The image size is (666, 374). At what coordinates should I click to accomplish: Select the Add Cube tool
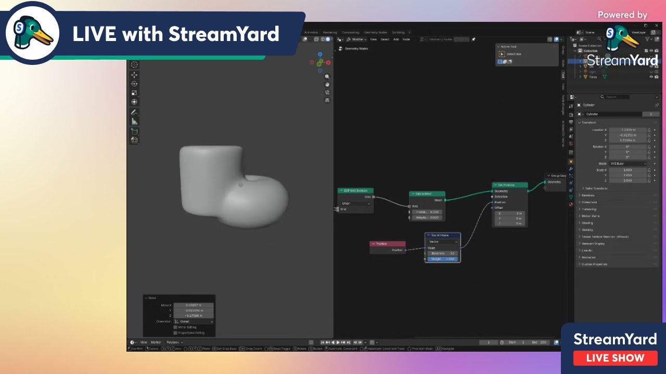pos(134,131)
